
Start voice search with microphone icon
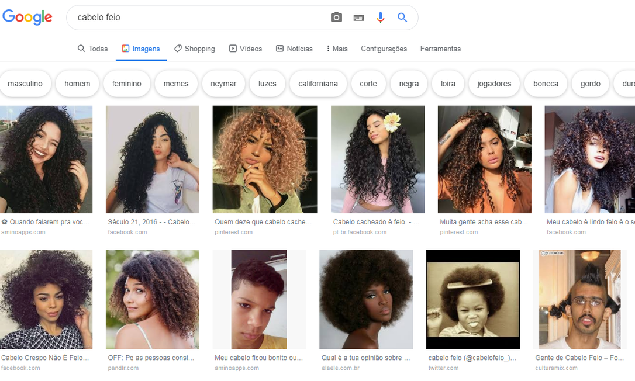(x=381, y=18)
